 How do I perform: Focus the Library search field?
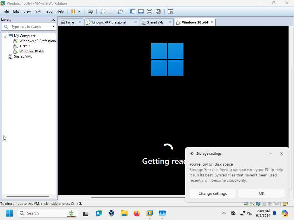pyautogui.click(x=28, y=27)
